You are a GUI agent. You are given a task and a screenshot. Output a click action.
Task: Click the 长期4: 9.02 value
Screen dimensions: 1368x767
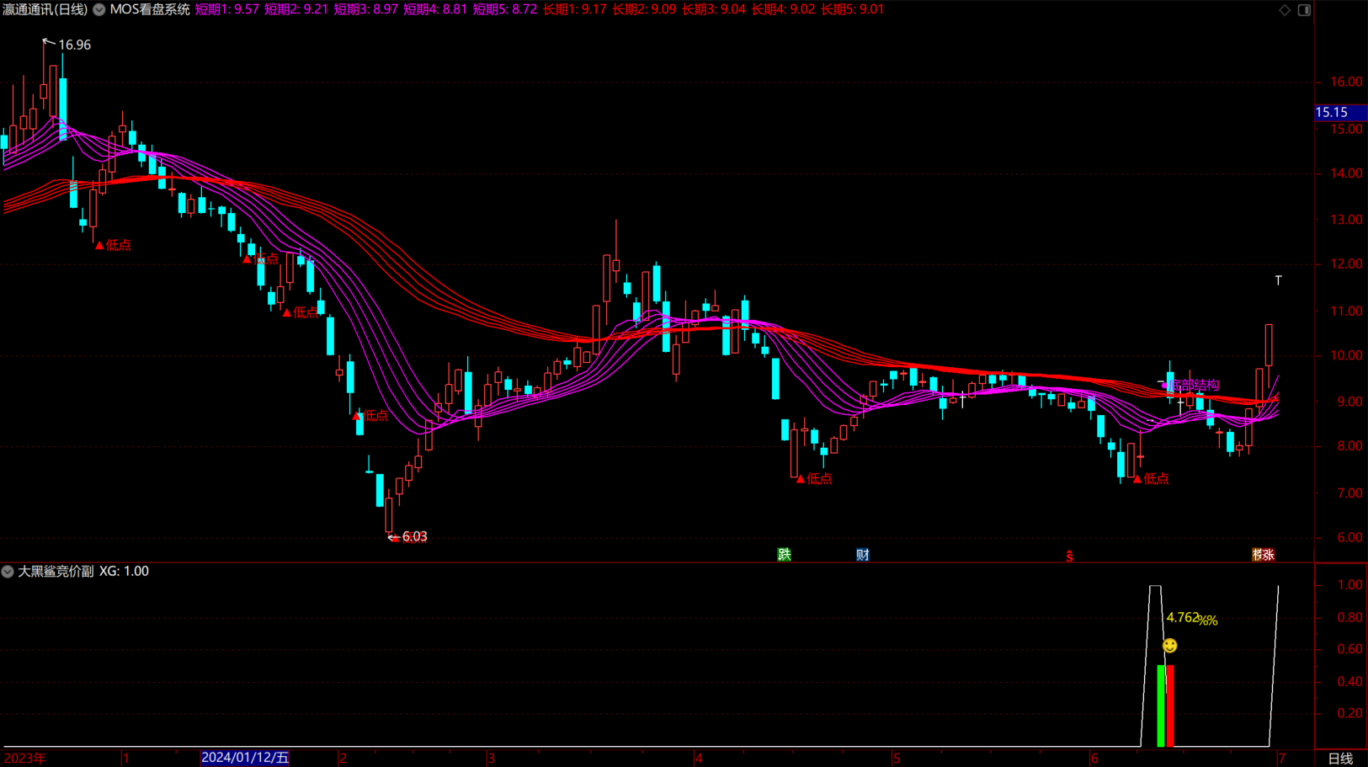(x=783, y=10)
